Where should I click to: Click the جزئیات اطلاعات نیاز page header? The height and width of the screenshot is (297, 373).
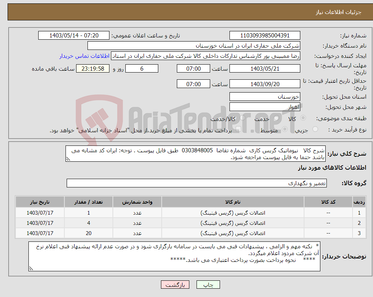point(338,12)
